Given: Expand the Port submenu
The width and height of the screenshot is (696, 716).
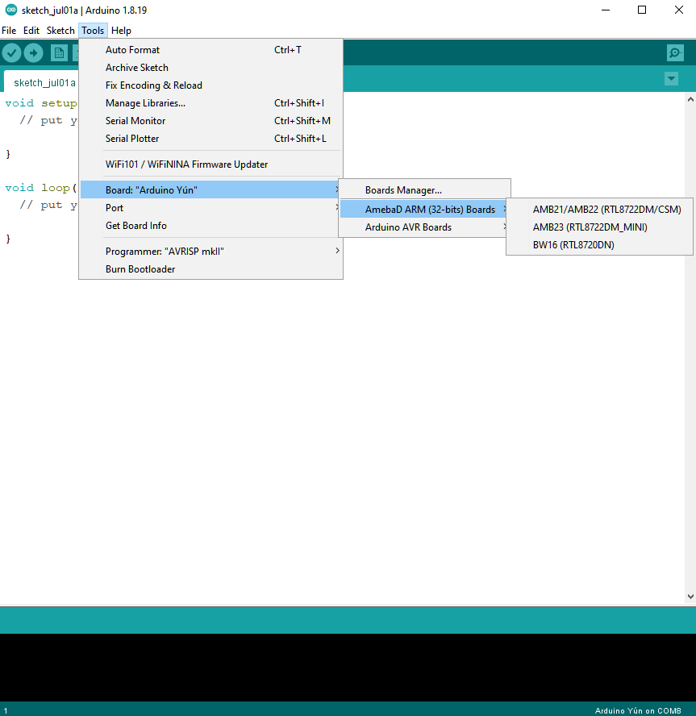Looking at the screenshot, I should point(210,208).
